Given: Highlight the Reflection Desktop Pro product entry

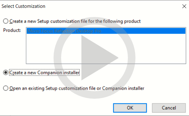Looking at the screenshot, I should point(106,31).
